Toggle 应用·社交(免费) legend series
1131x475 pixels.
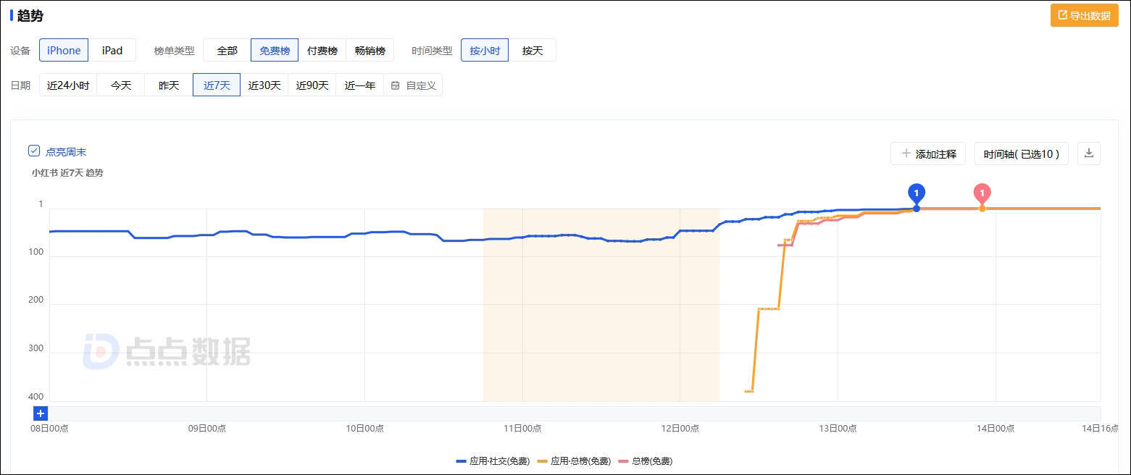501,461
